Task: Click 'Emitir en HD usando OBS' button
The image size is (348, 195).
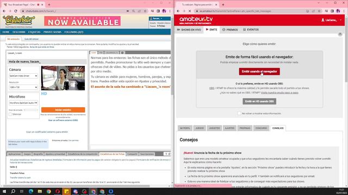Action: [x=259, y=101]
